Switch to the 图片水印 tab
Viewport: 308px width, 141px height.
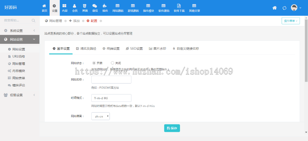pos(157,49)
